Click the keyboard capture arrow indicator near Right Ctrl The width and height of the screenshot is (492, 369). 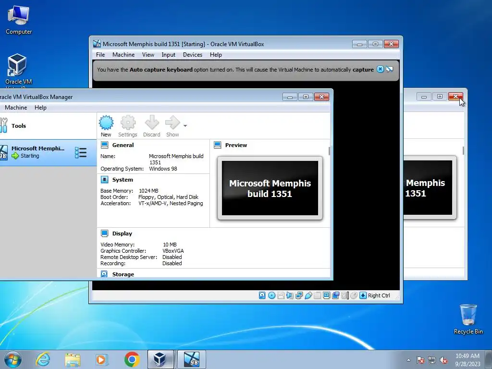pyautogui.click(x=363, y=295)
